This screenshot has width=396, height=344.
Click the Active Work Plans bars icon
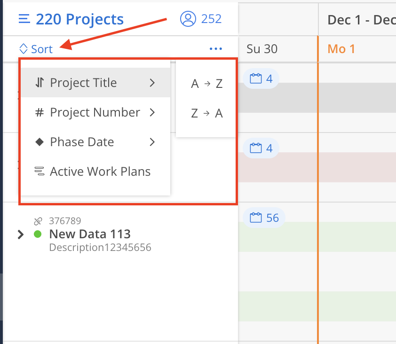pyautogui.click(x=40, y=172)
